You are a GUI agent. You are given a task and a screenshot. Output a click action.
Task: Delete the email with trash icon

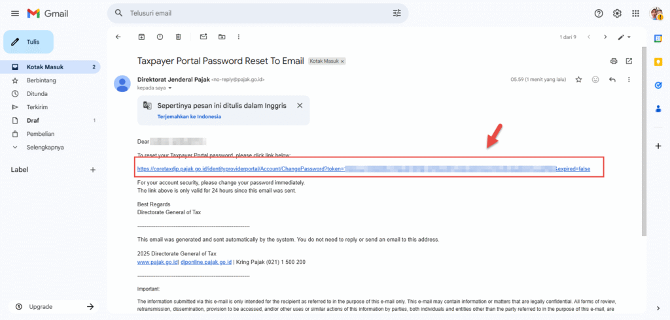click(178, 37)
